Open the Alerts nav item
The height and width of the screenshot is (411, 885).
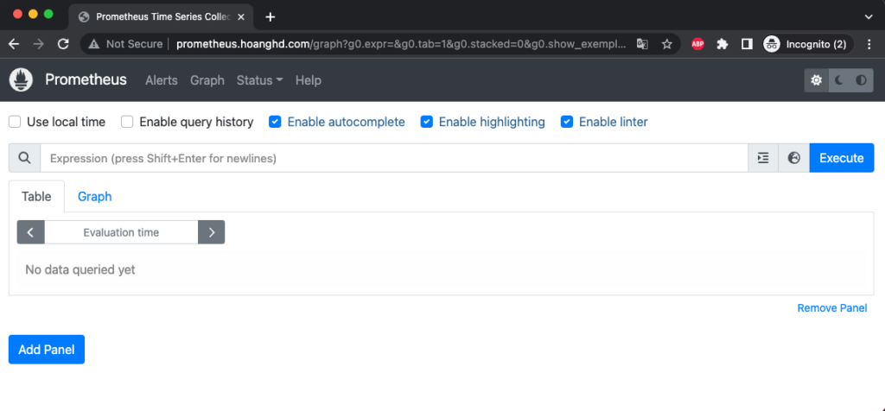(x=162, y=80)
